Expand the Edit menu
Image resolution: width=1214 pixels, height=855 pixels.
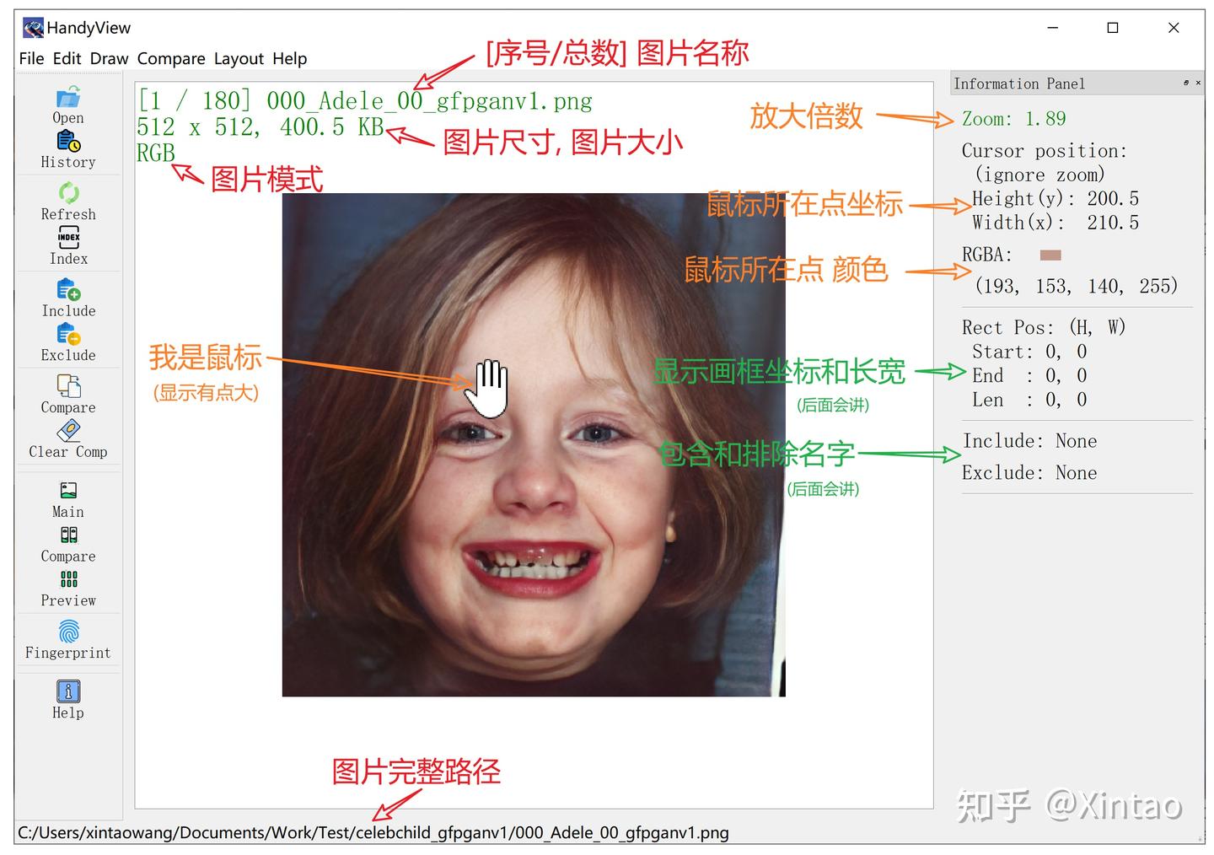67,58
